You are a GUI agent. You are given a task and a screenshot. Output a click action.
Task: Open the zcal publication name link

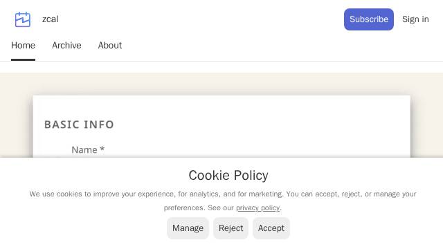[51, 19]
